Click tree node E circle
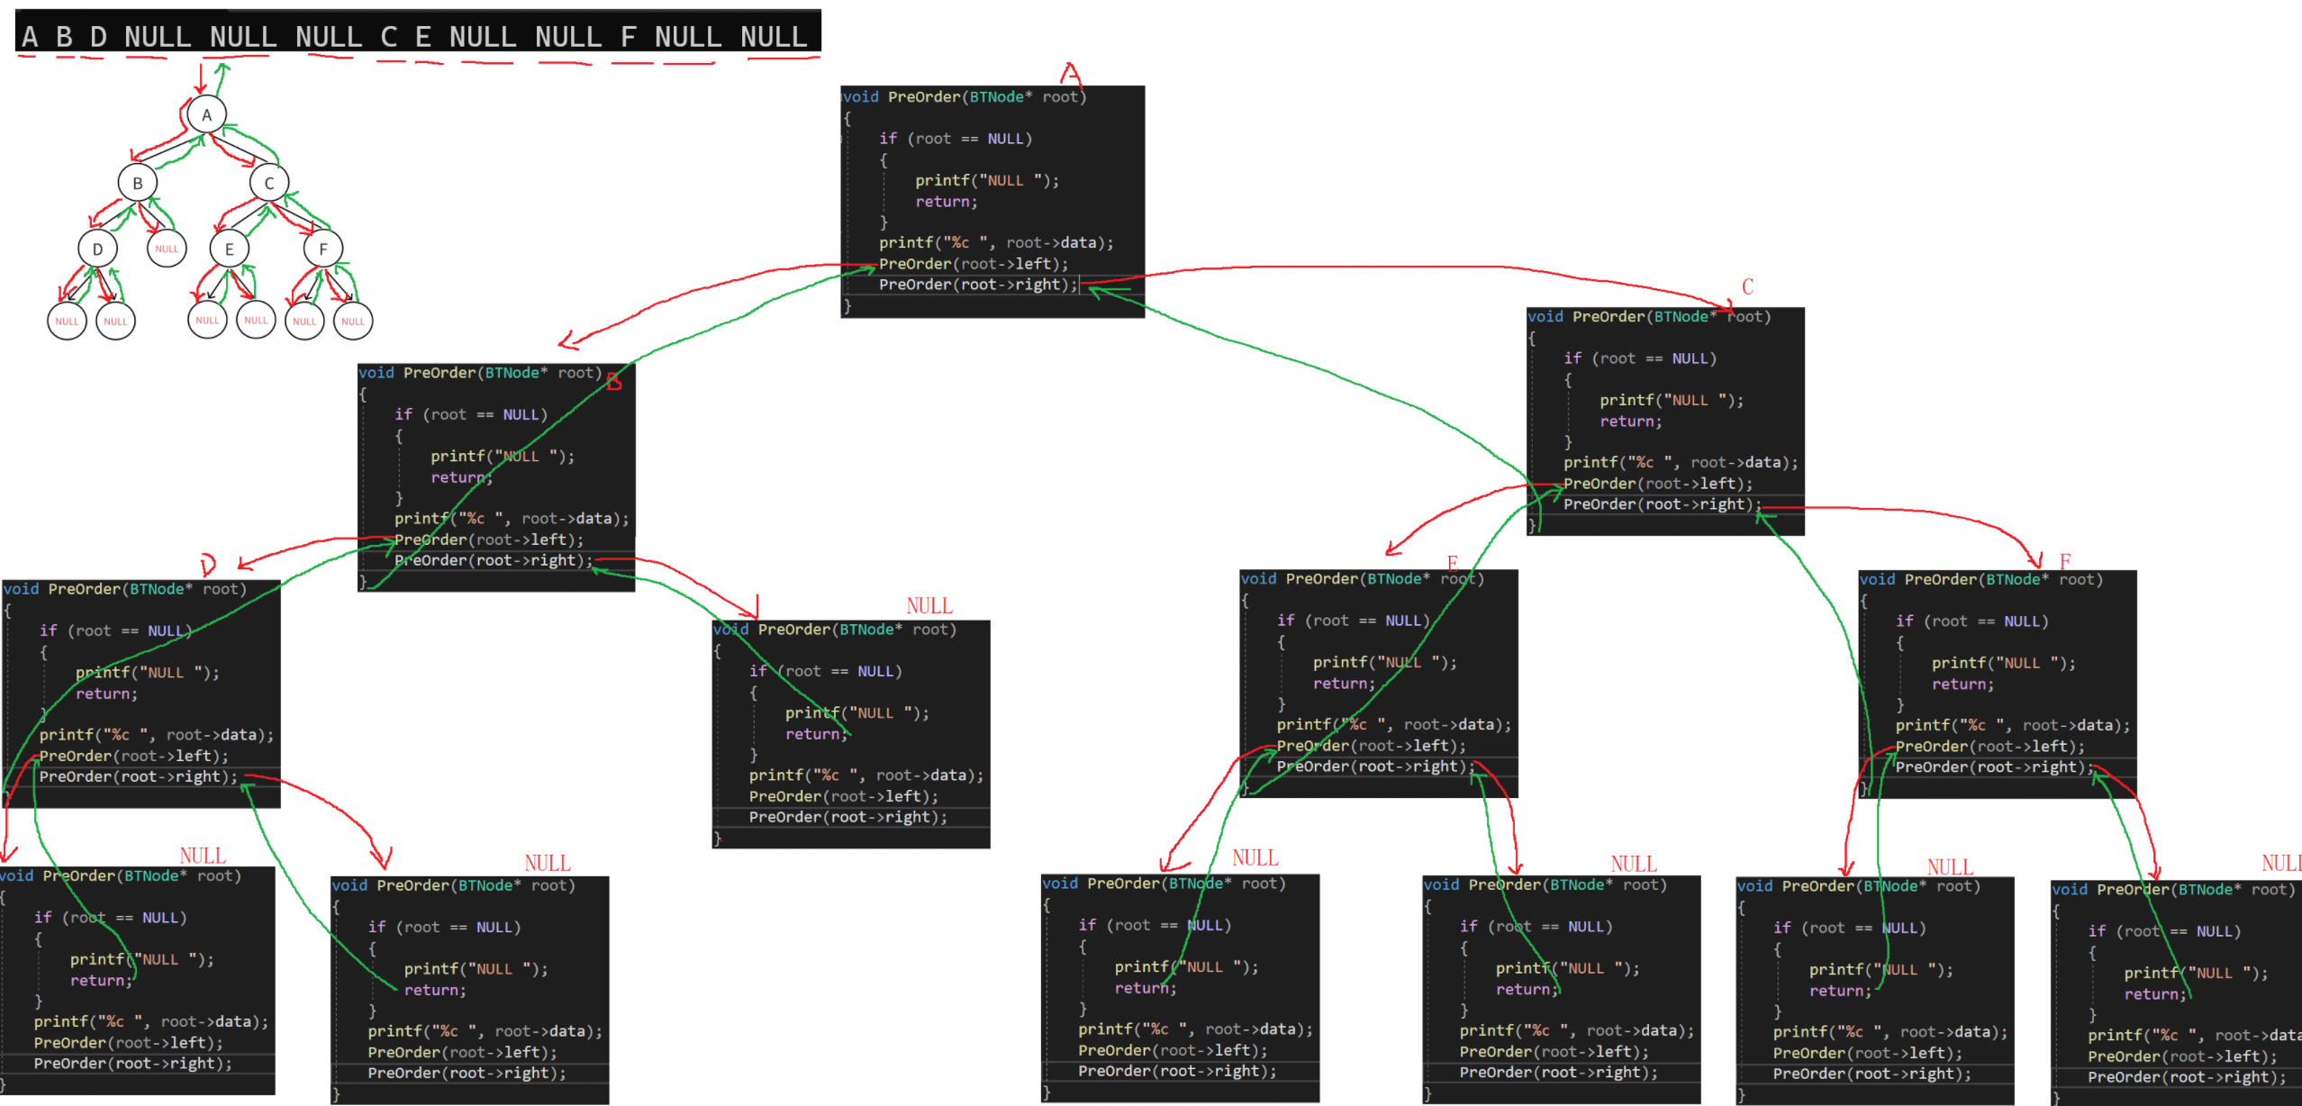The image size is (2302, 1106). [229, 249]
